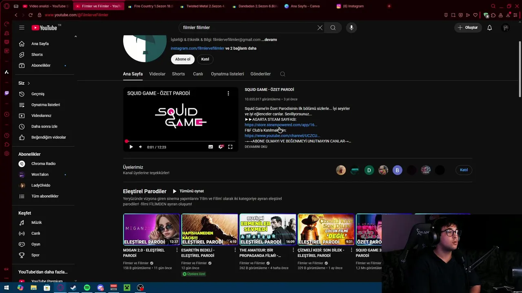Image resolution: width=522 pixels, height=293 pixels.
Task: Mute the featured video volume
Action: point(140,147)
